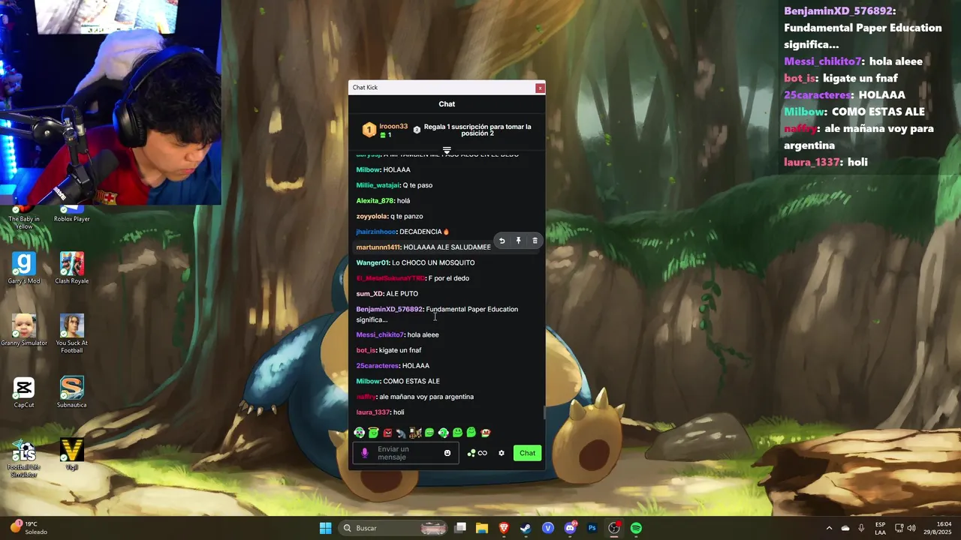The image size is (961, 540).
Task: Click username BenjaminXD_576892 in chat list
Action: point(390,309)
